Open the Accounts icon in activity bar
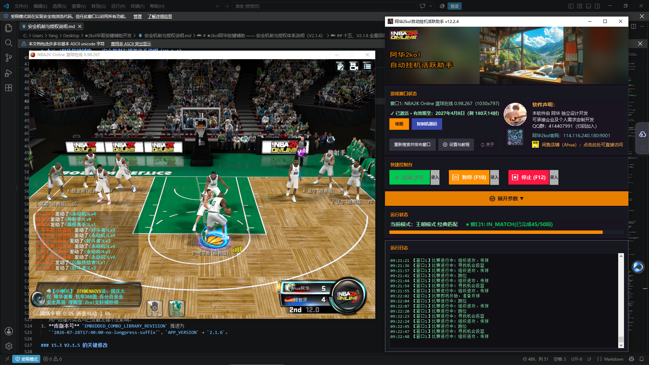This screenshot has width=649, height=365. (9, 331)
